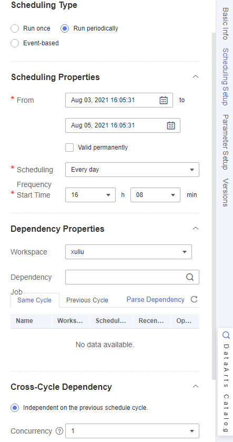Viewport: 233px width, 442px height.
Task: Collapse the Scheduling Properties section
Action: point(196,77)
